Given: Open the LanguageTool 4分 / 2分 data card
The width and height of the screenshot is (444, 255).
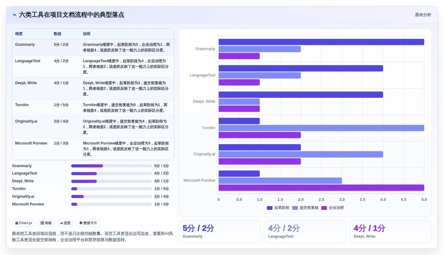Looking at the screenshot, I should coord(305,231).
